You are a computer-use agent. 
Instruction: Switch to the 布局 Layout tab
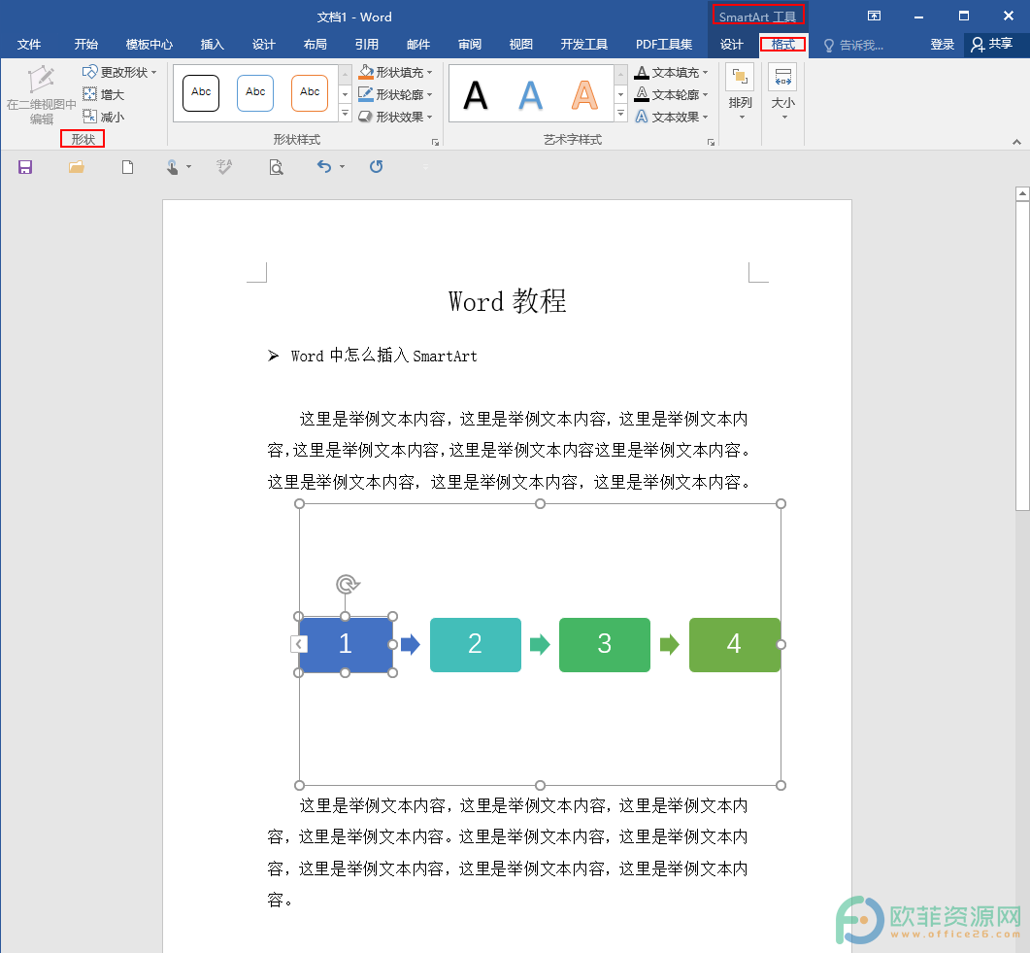(316, 44)
